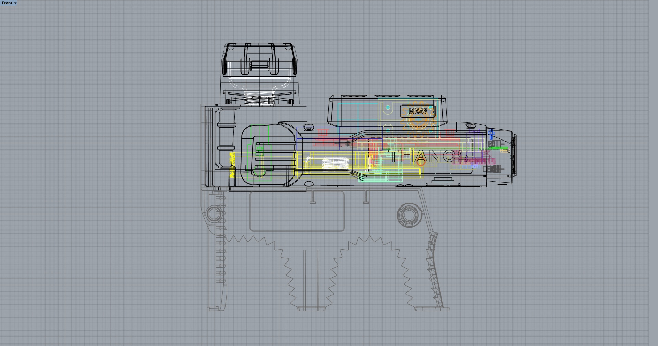658x346 pixels.
Task: Select the THANOS embossed text on body
Action: 429,156
